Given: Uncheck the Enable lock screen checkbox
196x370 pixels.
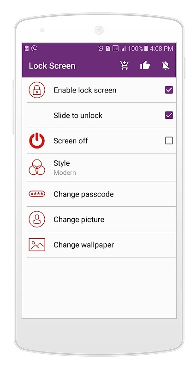Looking at the screenshot, I should (x=169, y=90).
